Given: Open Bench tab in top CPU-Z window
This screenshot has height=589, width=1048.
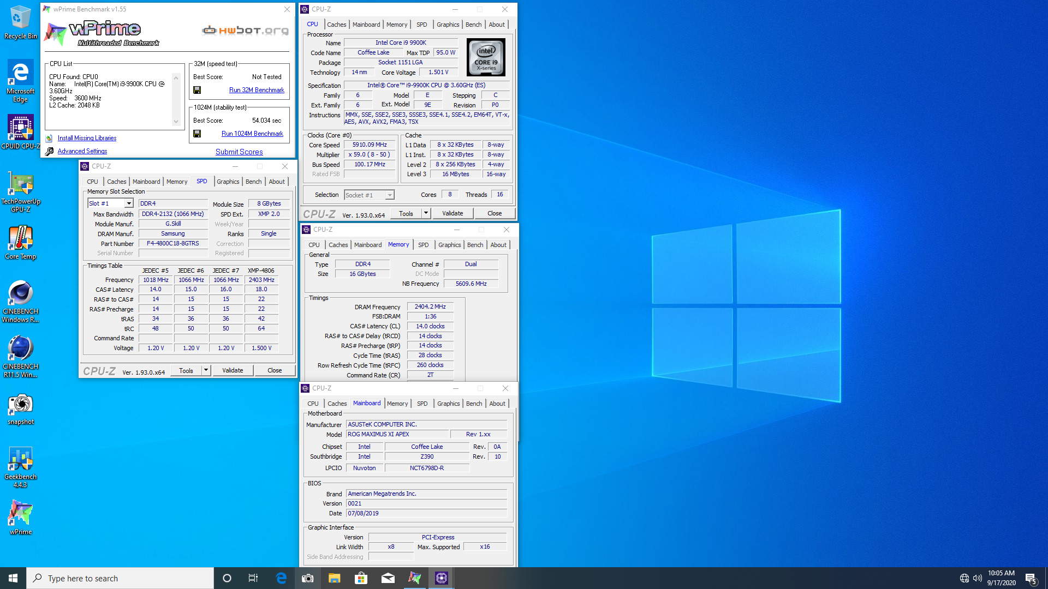Looking at the screenshot, I should tap(473, 25).
